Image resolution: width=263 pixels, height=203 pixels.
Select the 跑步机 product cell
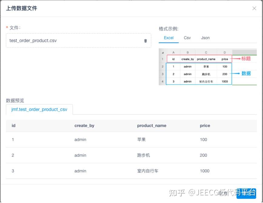click(143, 155)
